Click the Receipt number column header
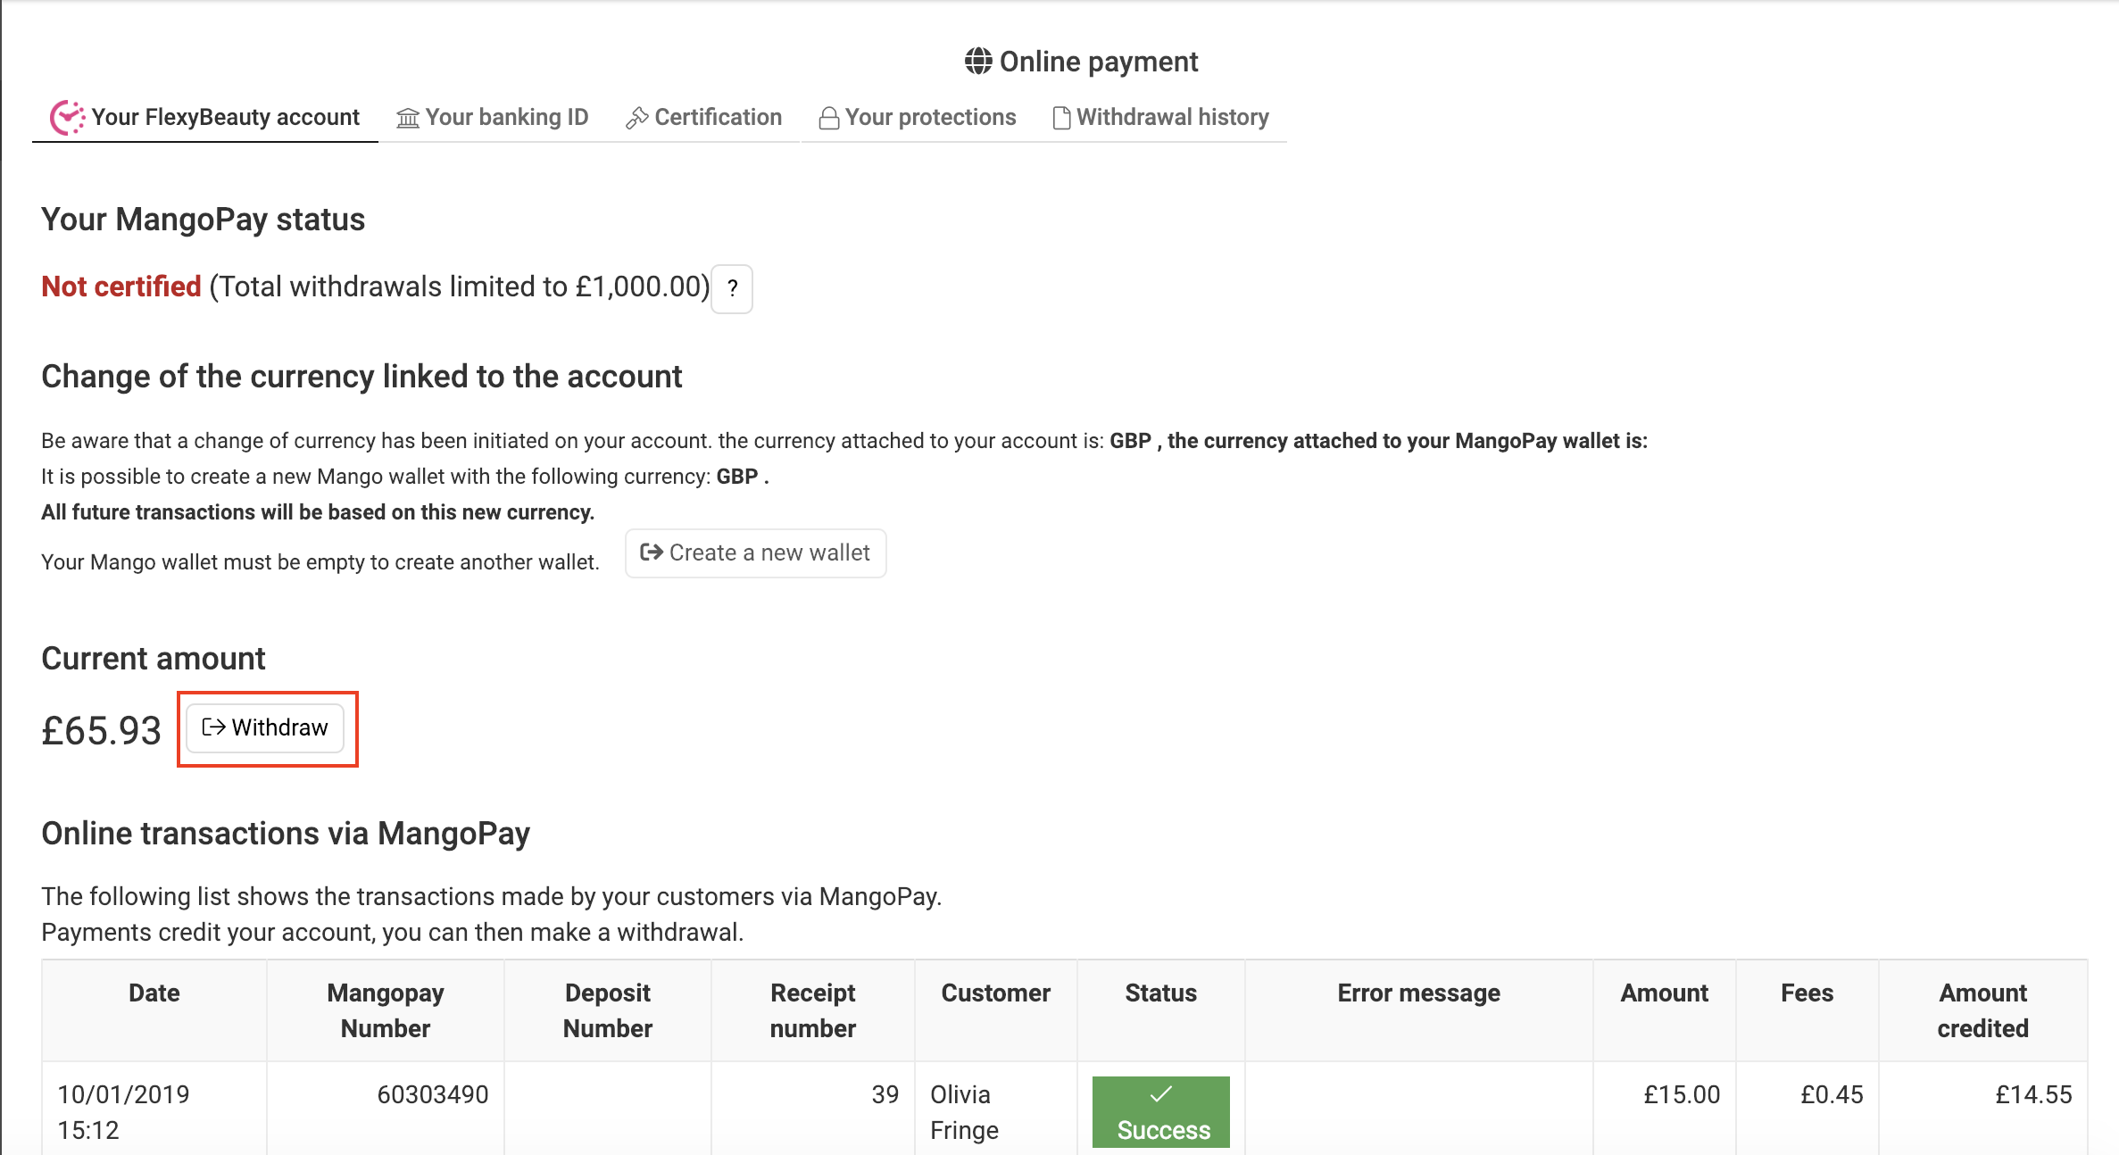The height and width of the screenshot is (1155, 2119). tap(813, 1010)
